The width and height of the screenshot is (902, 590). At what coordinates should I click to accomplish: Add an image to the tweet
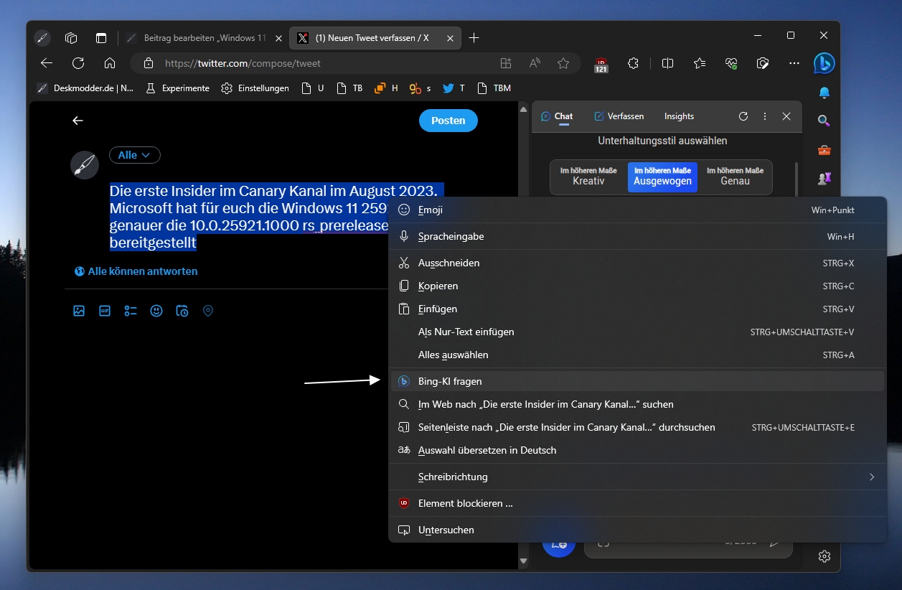79,311
